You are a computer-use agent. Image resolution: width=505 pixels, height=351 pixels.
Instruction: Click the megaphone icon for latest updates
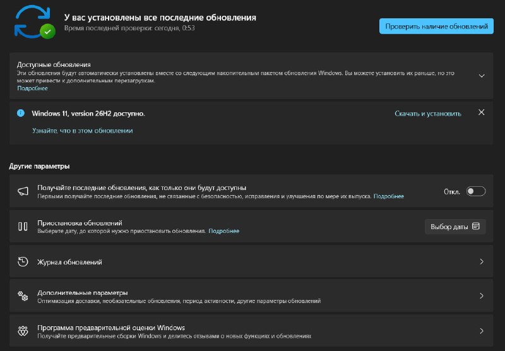coord(23,191)
